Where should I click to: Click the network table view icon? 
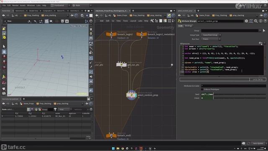click(x=165, y=21)
